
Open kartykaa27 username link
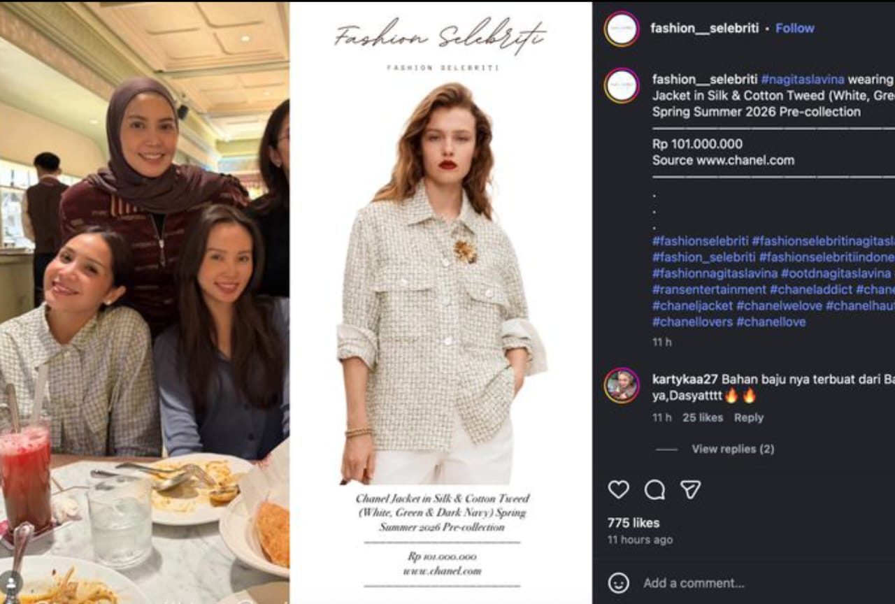pyautogui.click(x=685, y=379)
